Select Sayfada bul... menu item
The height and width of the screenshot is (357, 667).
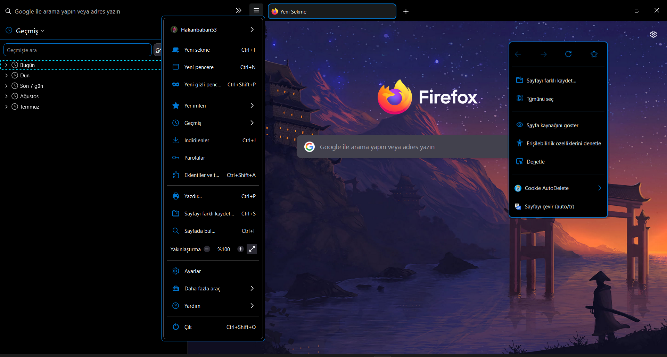[213, 231]
